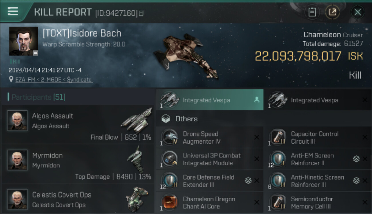Click the Capacitor Control Circuit III icon

click(x=278, y=137)
